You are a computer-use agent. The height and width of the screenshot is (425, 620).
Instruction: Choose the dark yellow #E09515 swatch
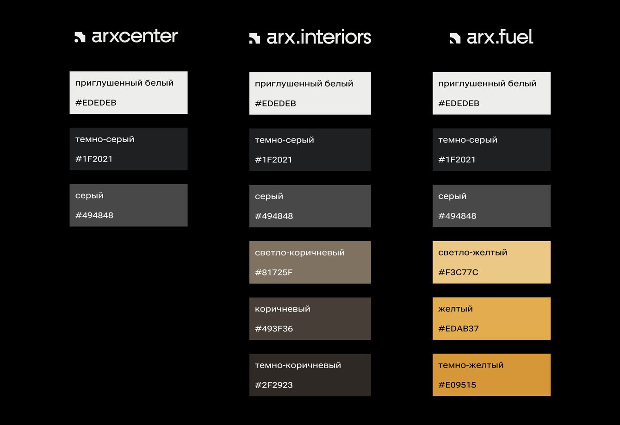pyautogui.click(x=491, y=375)
